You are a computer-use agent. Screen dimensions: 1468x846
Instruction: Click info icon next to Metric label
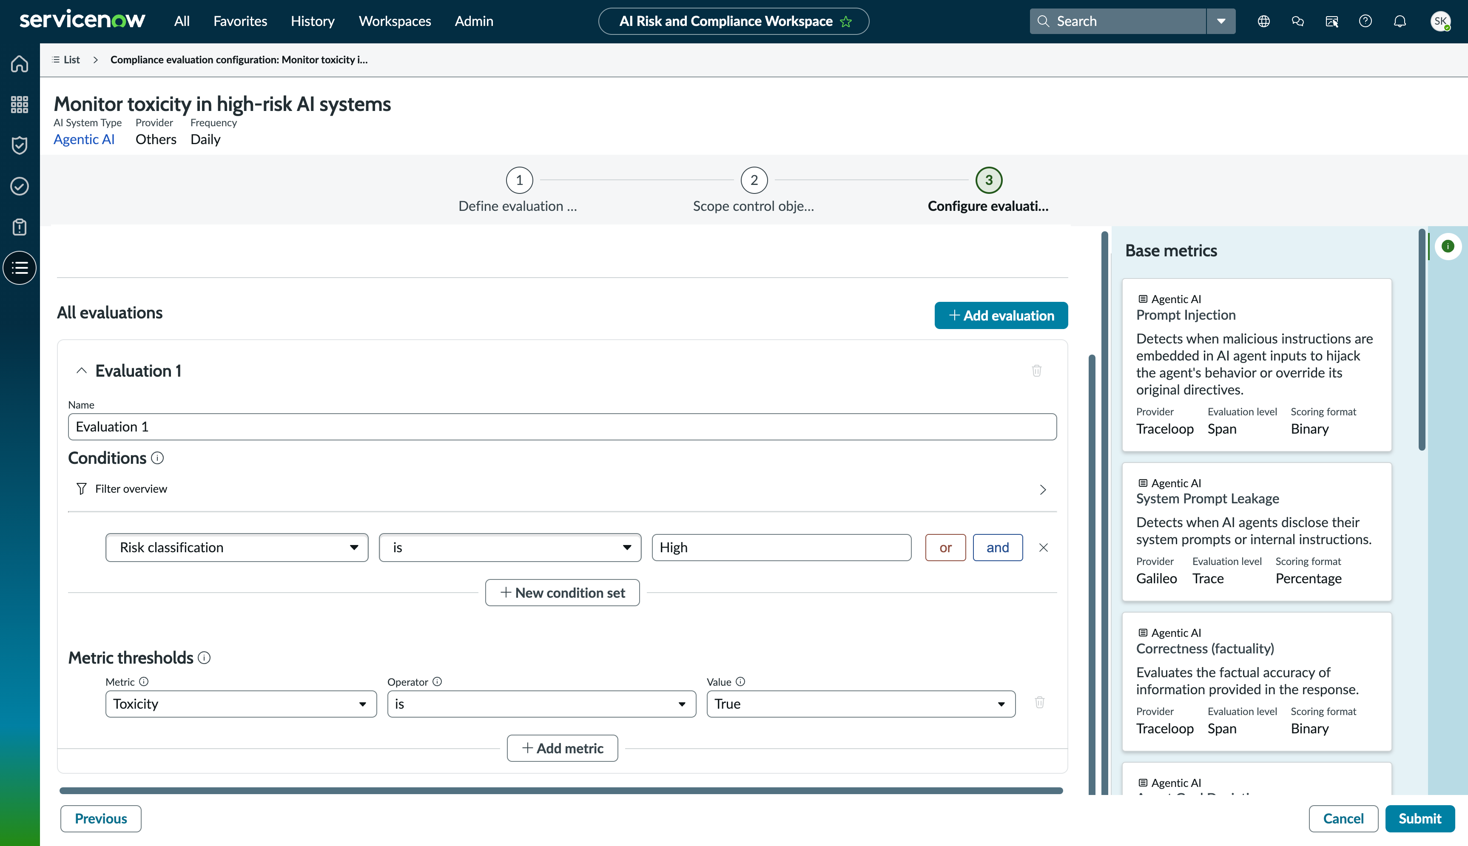point(144,681)
